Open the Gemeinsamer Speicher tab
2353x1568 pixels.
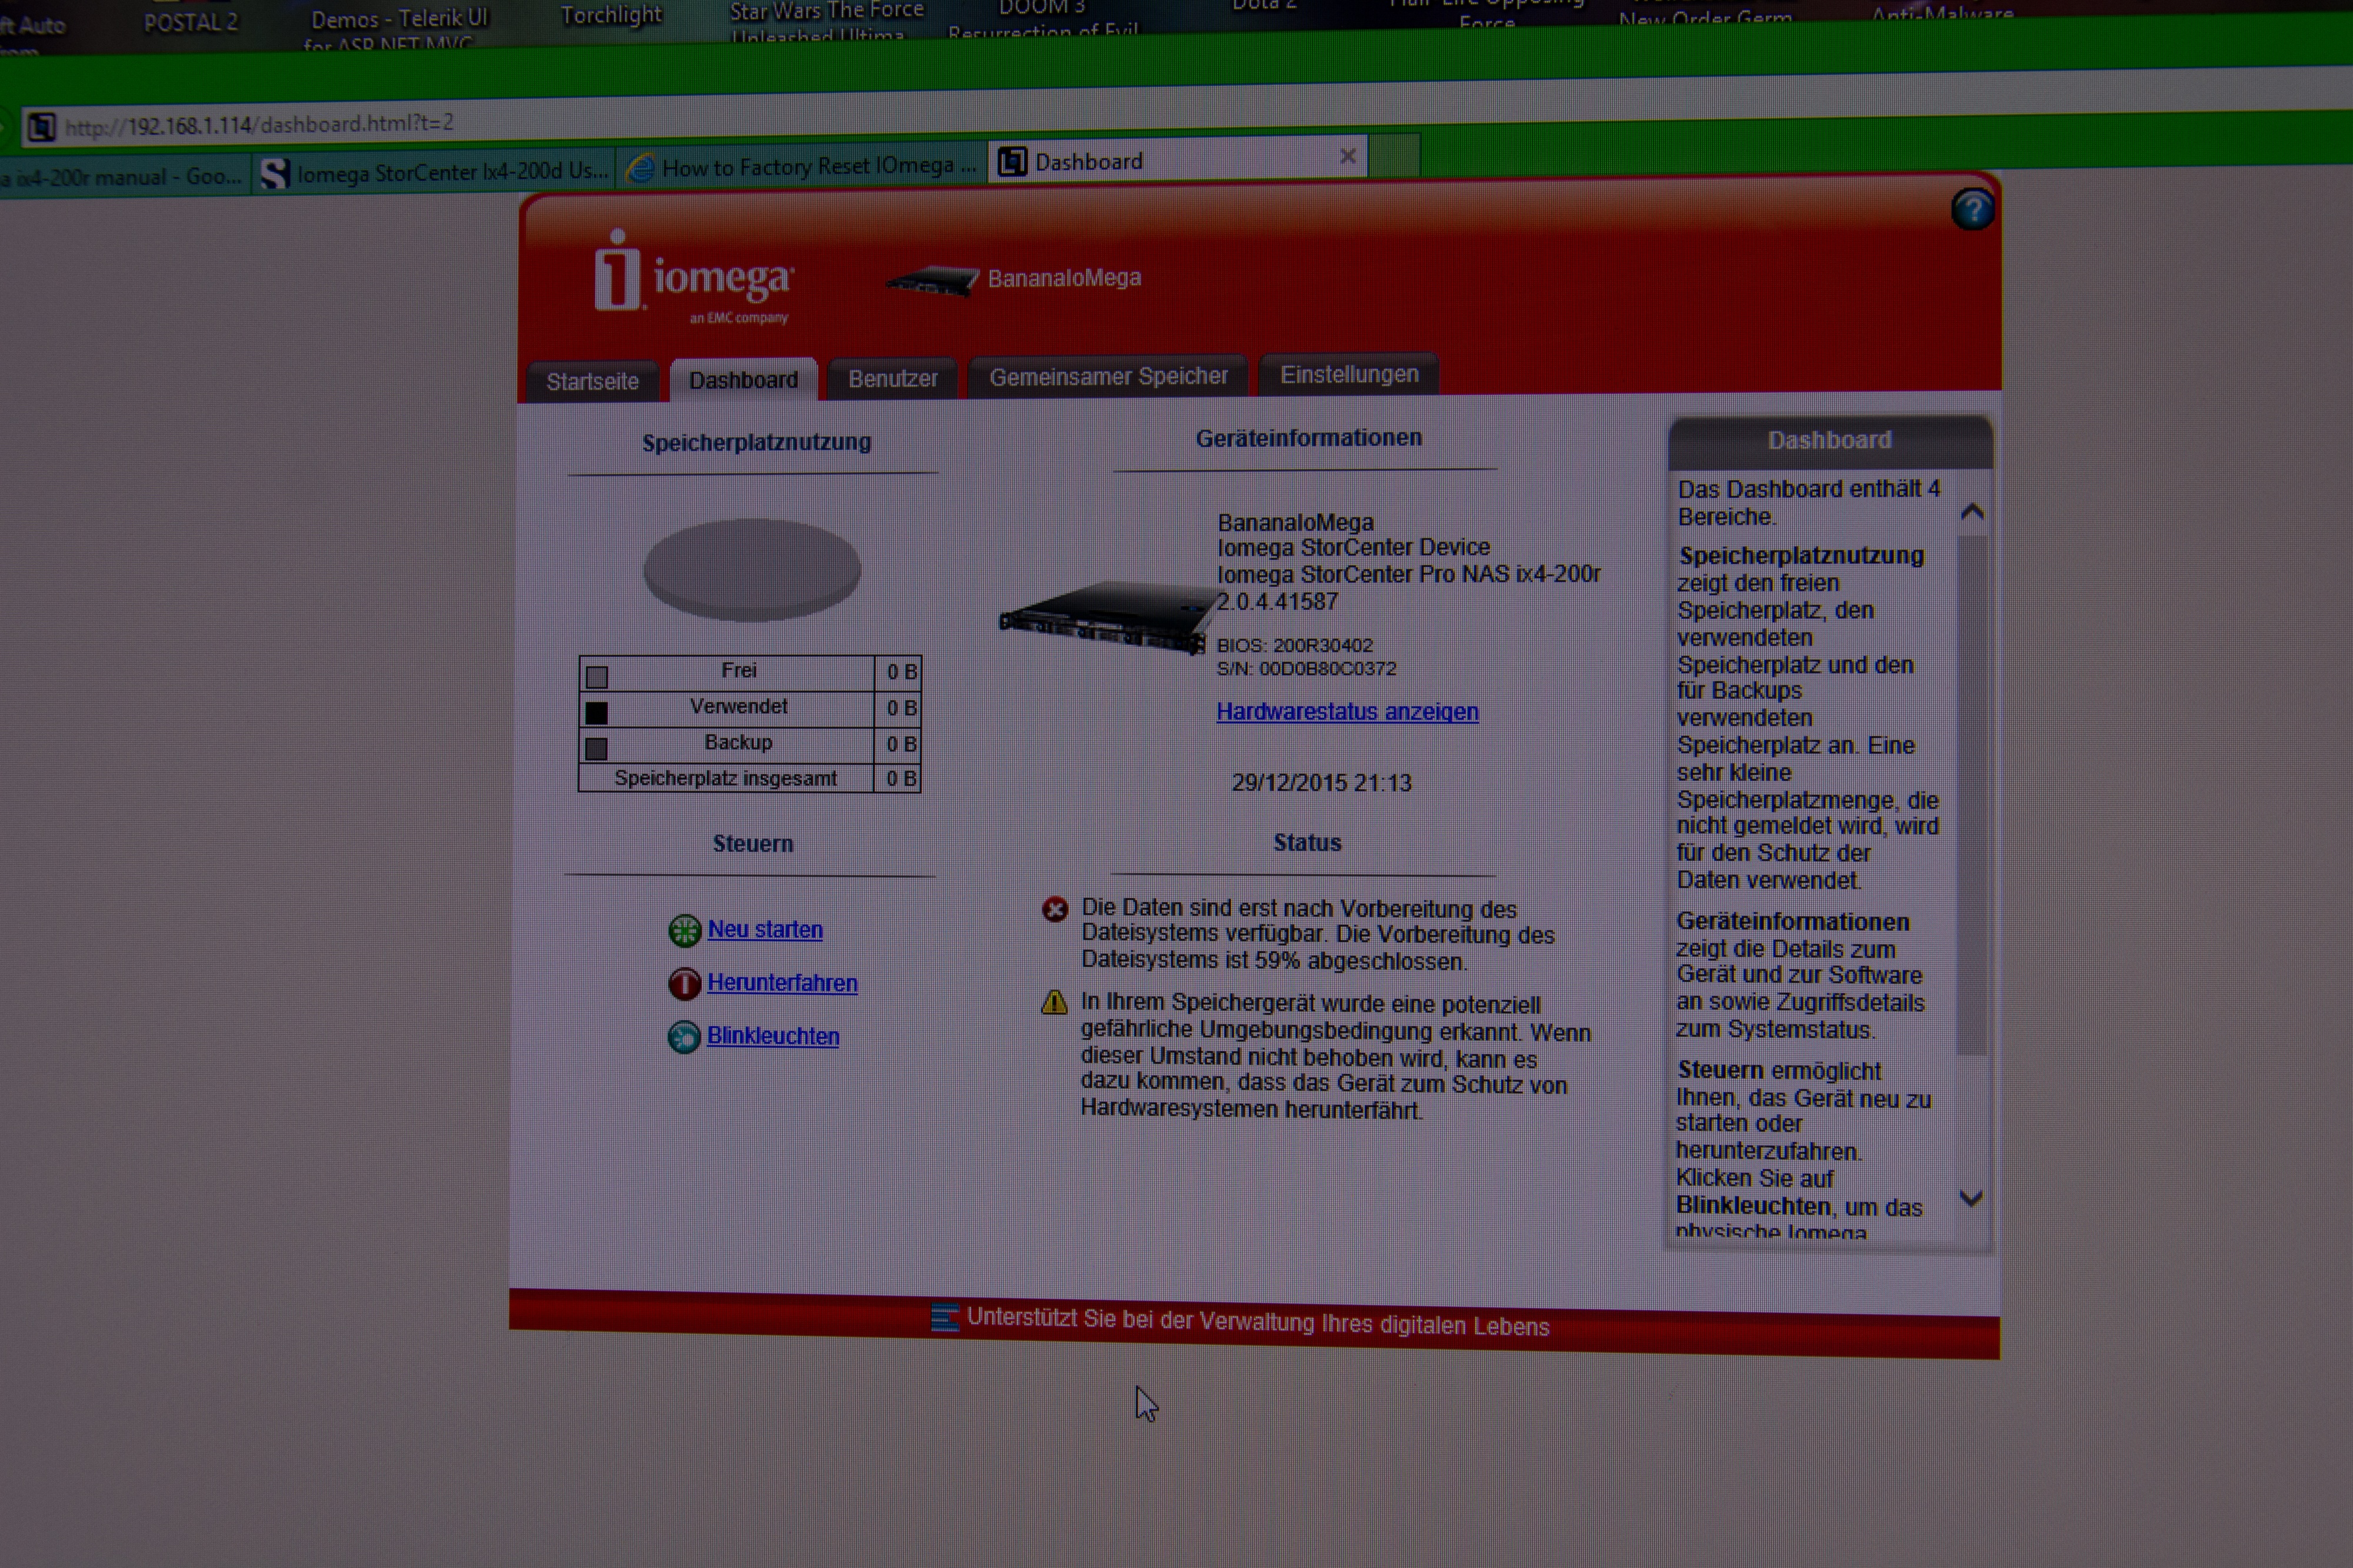coord(1108,377)
